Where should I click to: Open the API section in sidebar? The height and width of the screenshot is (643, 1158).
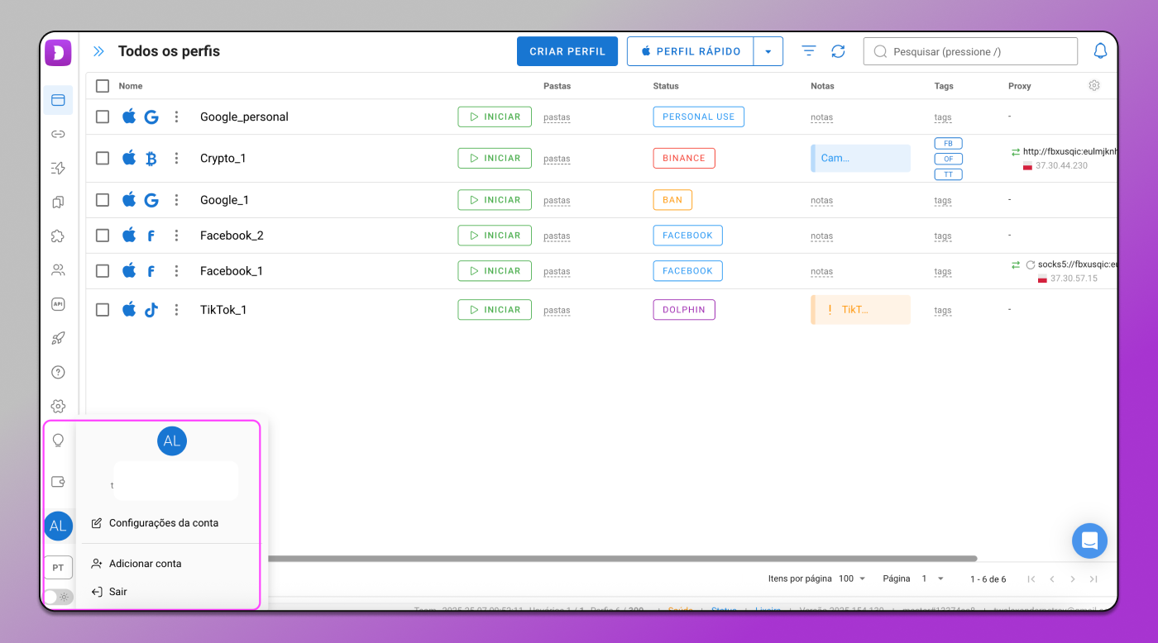[58, 304]
